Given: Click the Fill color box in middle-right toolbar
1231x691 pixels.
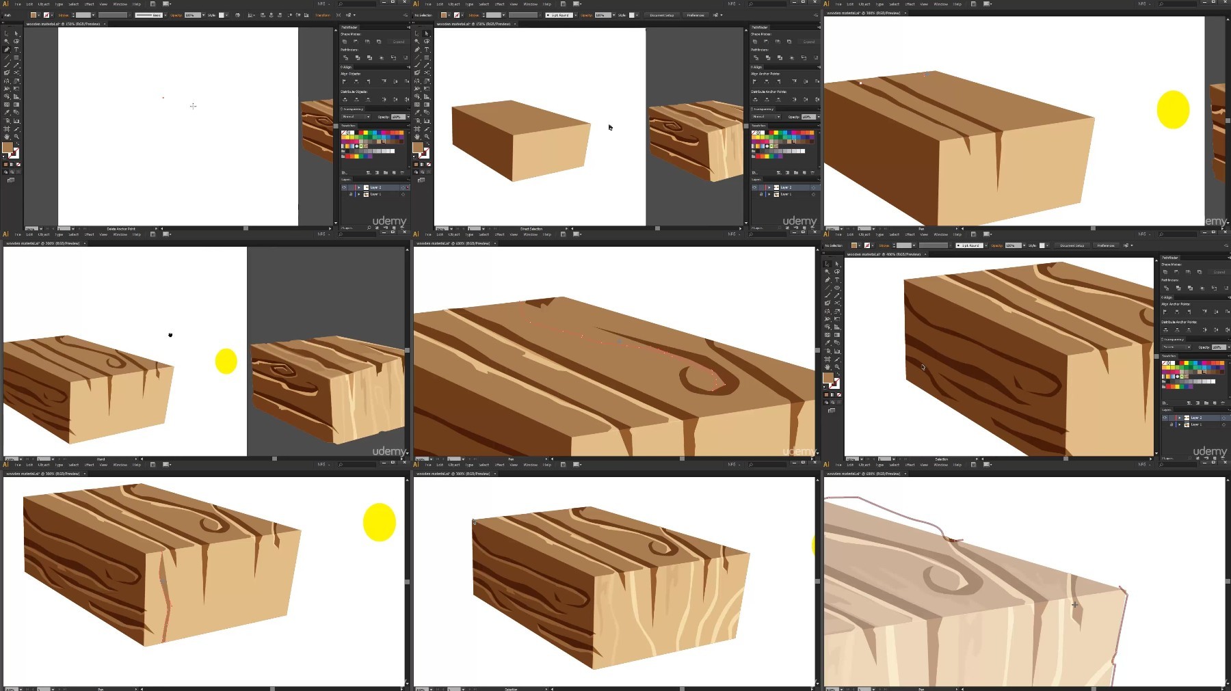Looking at the screenshot, I should [x=828, y=377].
